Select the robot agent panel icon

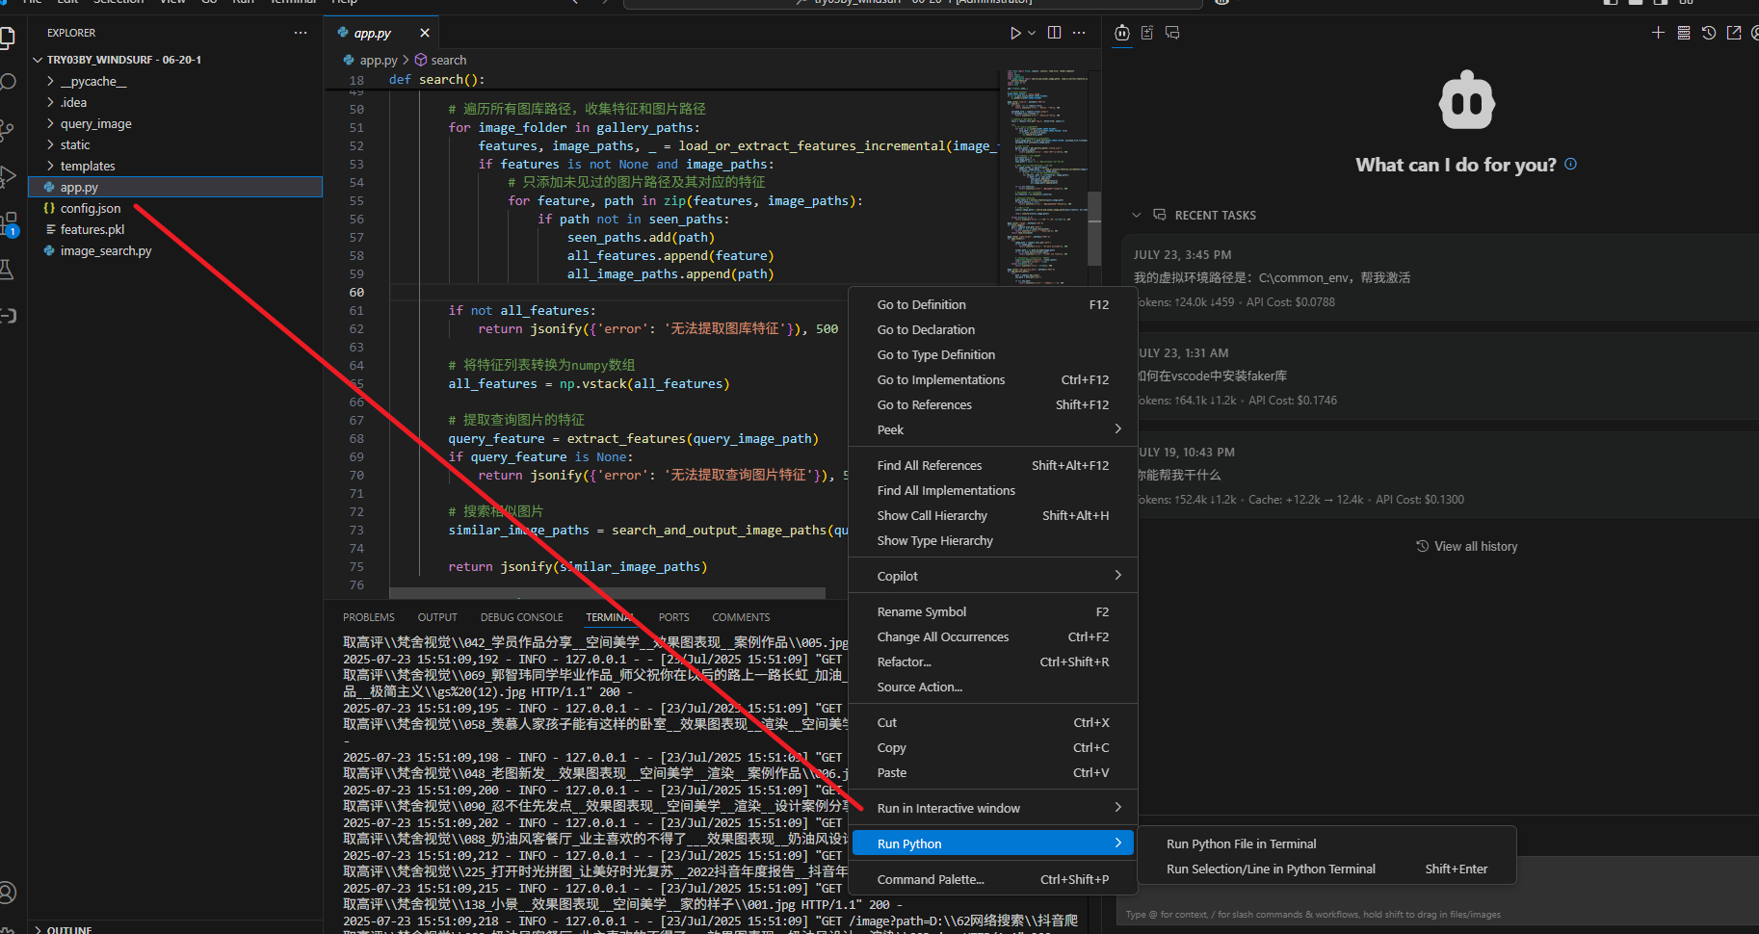(x=1122, y=33)
